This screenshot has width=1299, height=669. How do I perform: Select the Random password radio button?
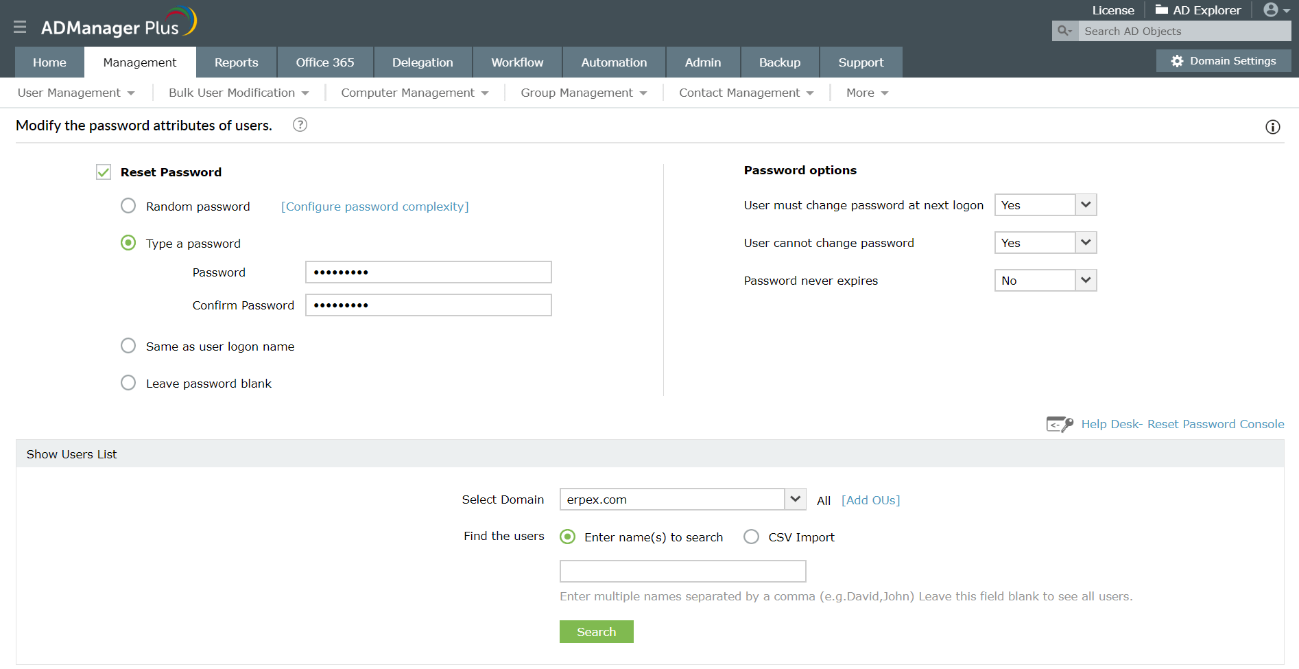[128, 206]
